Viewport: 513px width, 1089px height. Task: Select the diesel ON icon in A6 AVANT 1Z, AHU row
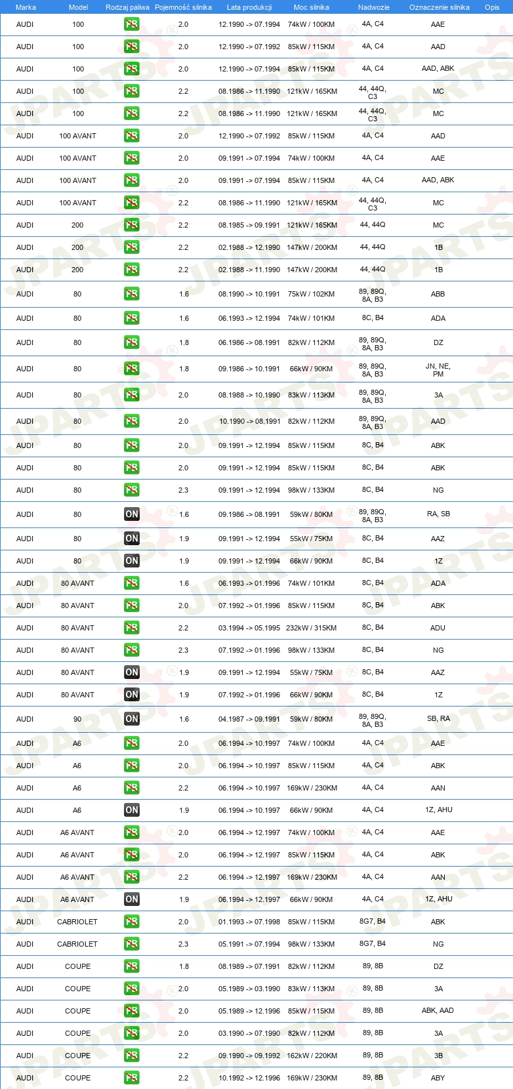coord(132,899)
